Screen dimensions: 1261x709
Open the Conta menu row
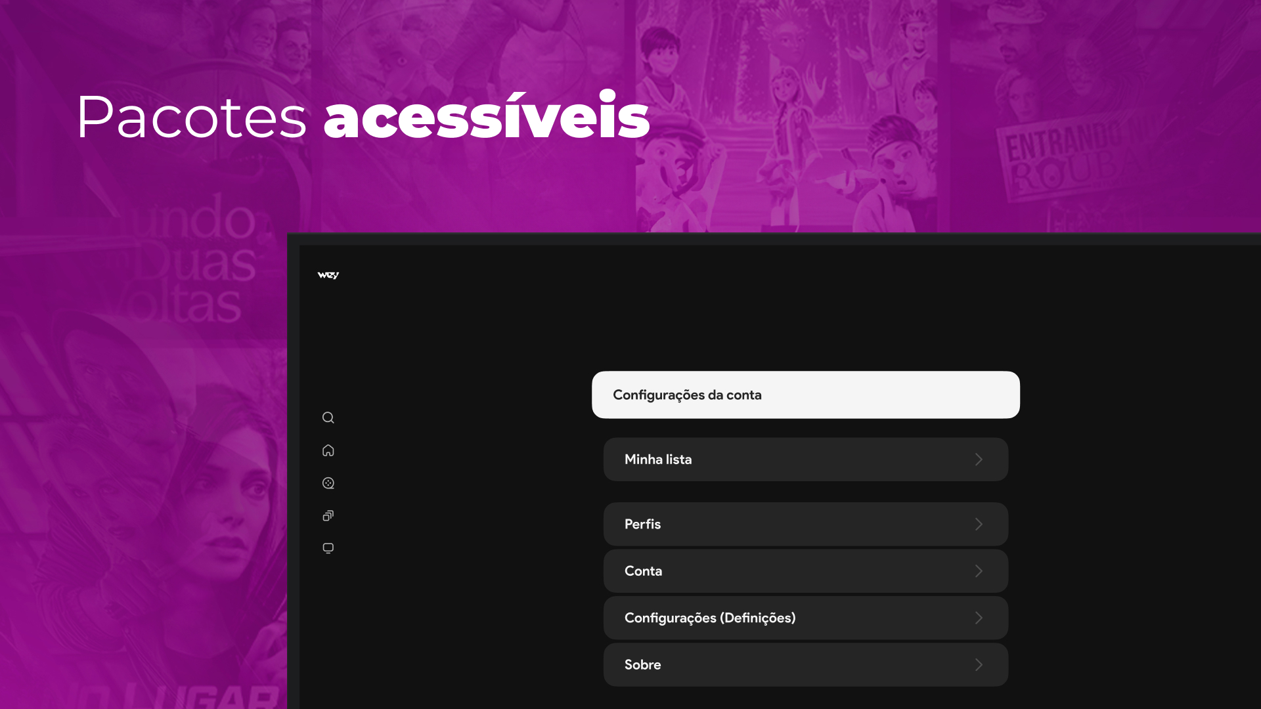pyautogui.click(x=805, y=571)
